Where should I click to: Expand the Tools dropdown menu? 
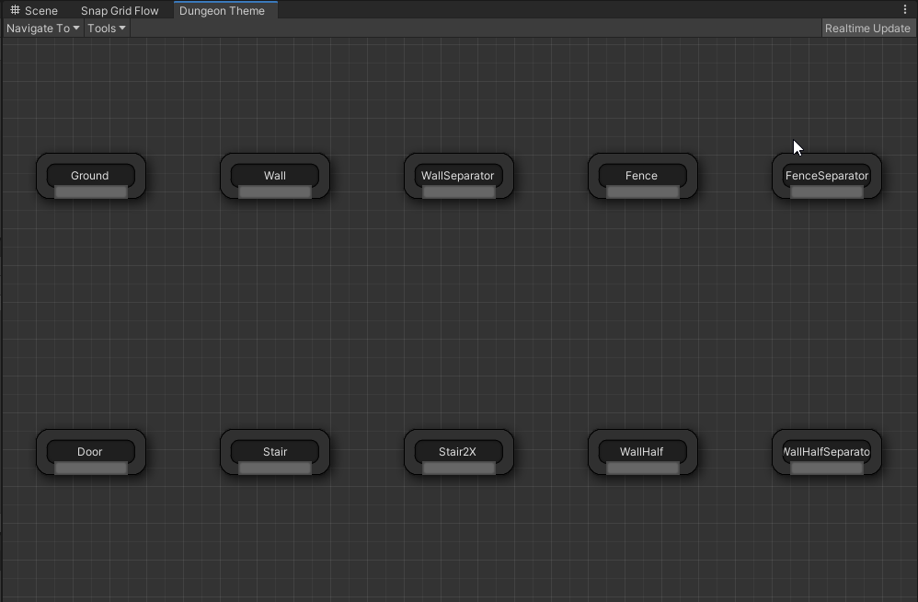pyautogui.click(x=107, y=29)
